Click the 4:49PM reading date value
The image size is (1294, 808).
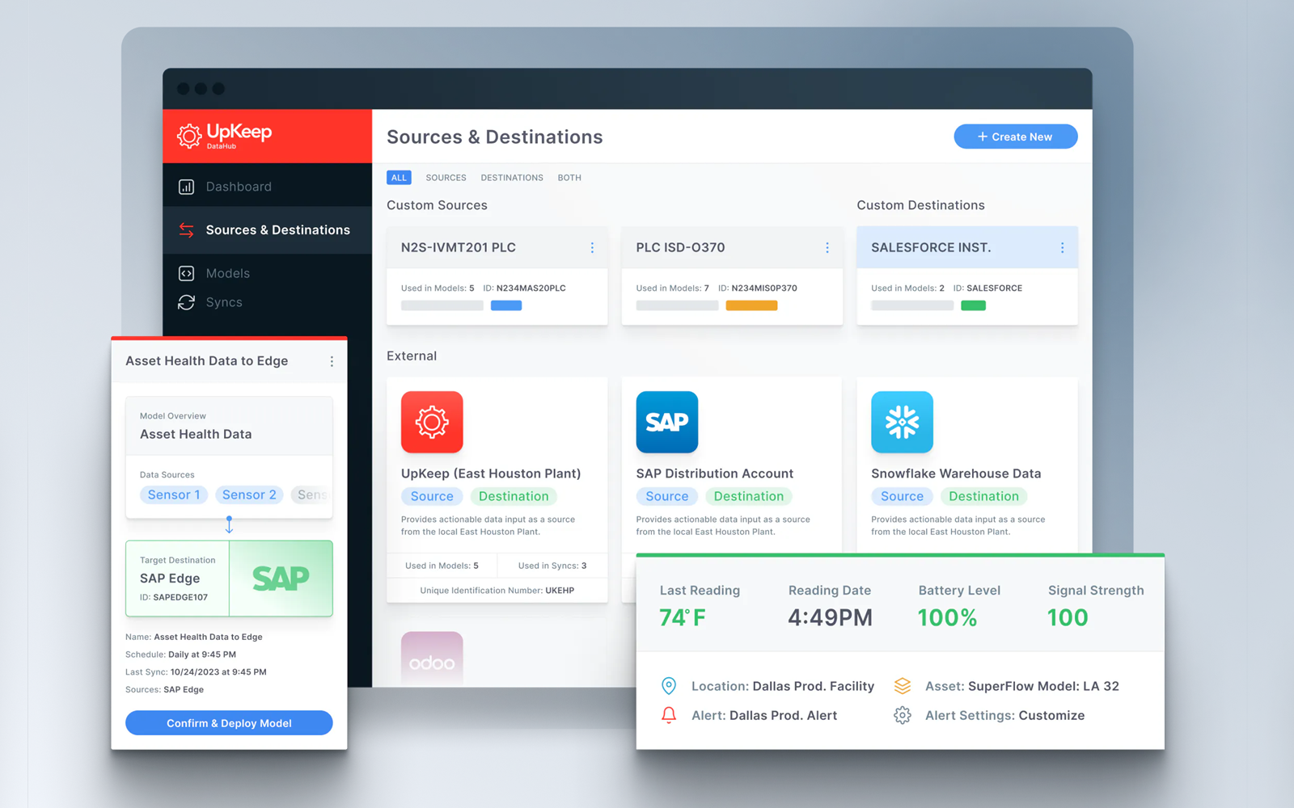pyautogui.click(x=830, y=618)
